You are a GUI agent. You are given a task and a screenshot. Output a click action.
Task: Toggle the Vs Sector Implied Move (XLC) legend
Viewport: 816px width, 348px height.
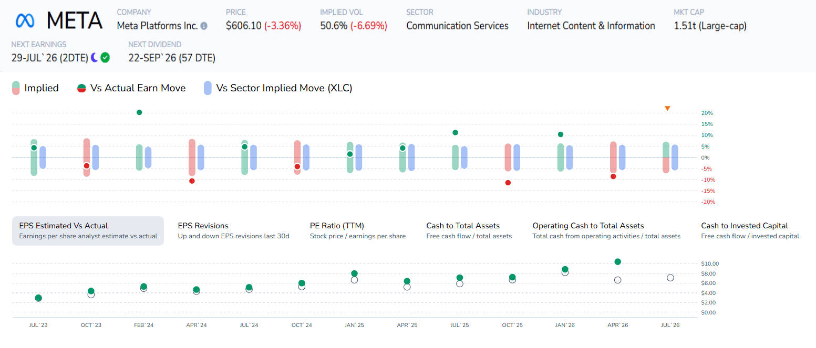coord(278,88)
